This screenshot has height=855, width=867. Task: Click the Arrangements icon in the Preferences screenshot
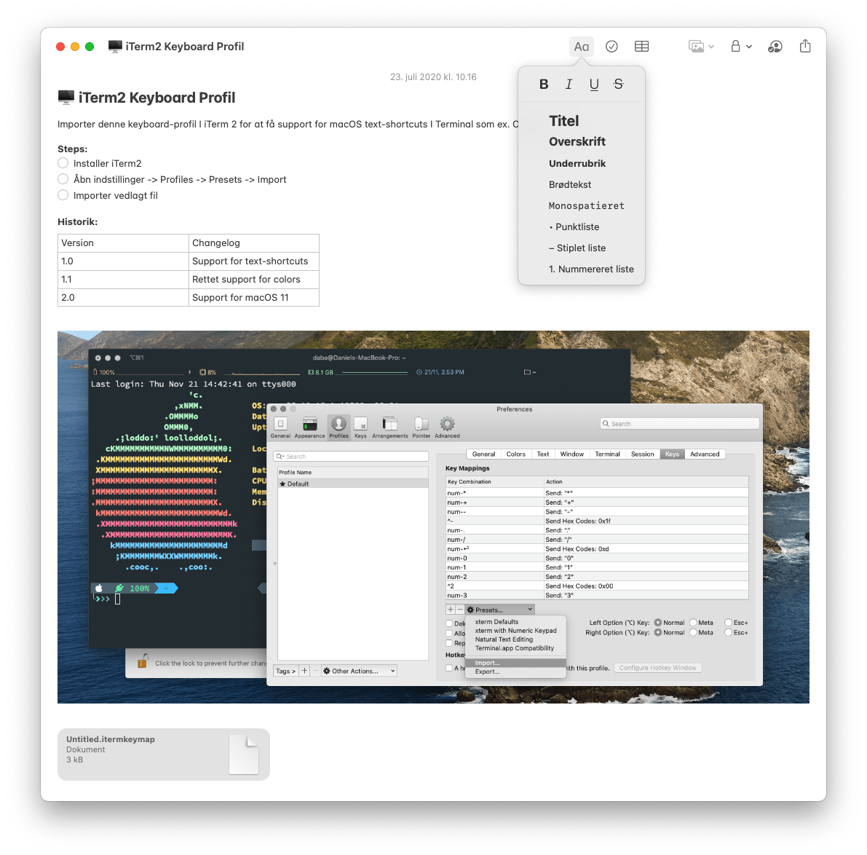389,427
